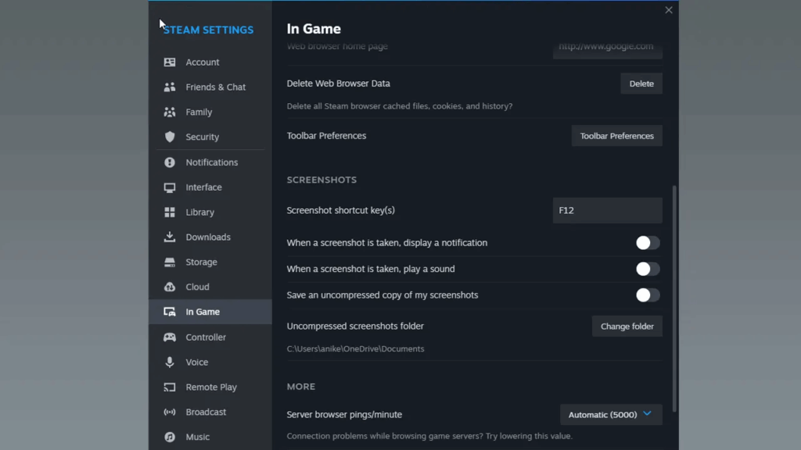Click the In Game page heading
Screen dimensions: 801x450
point(314,29)
